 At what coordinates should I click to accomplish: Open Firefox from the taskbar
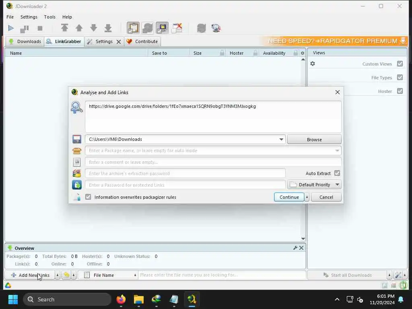(121, 299)
